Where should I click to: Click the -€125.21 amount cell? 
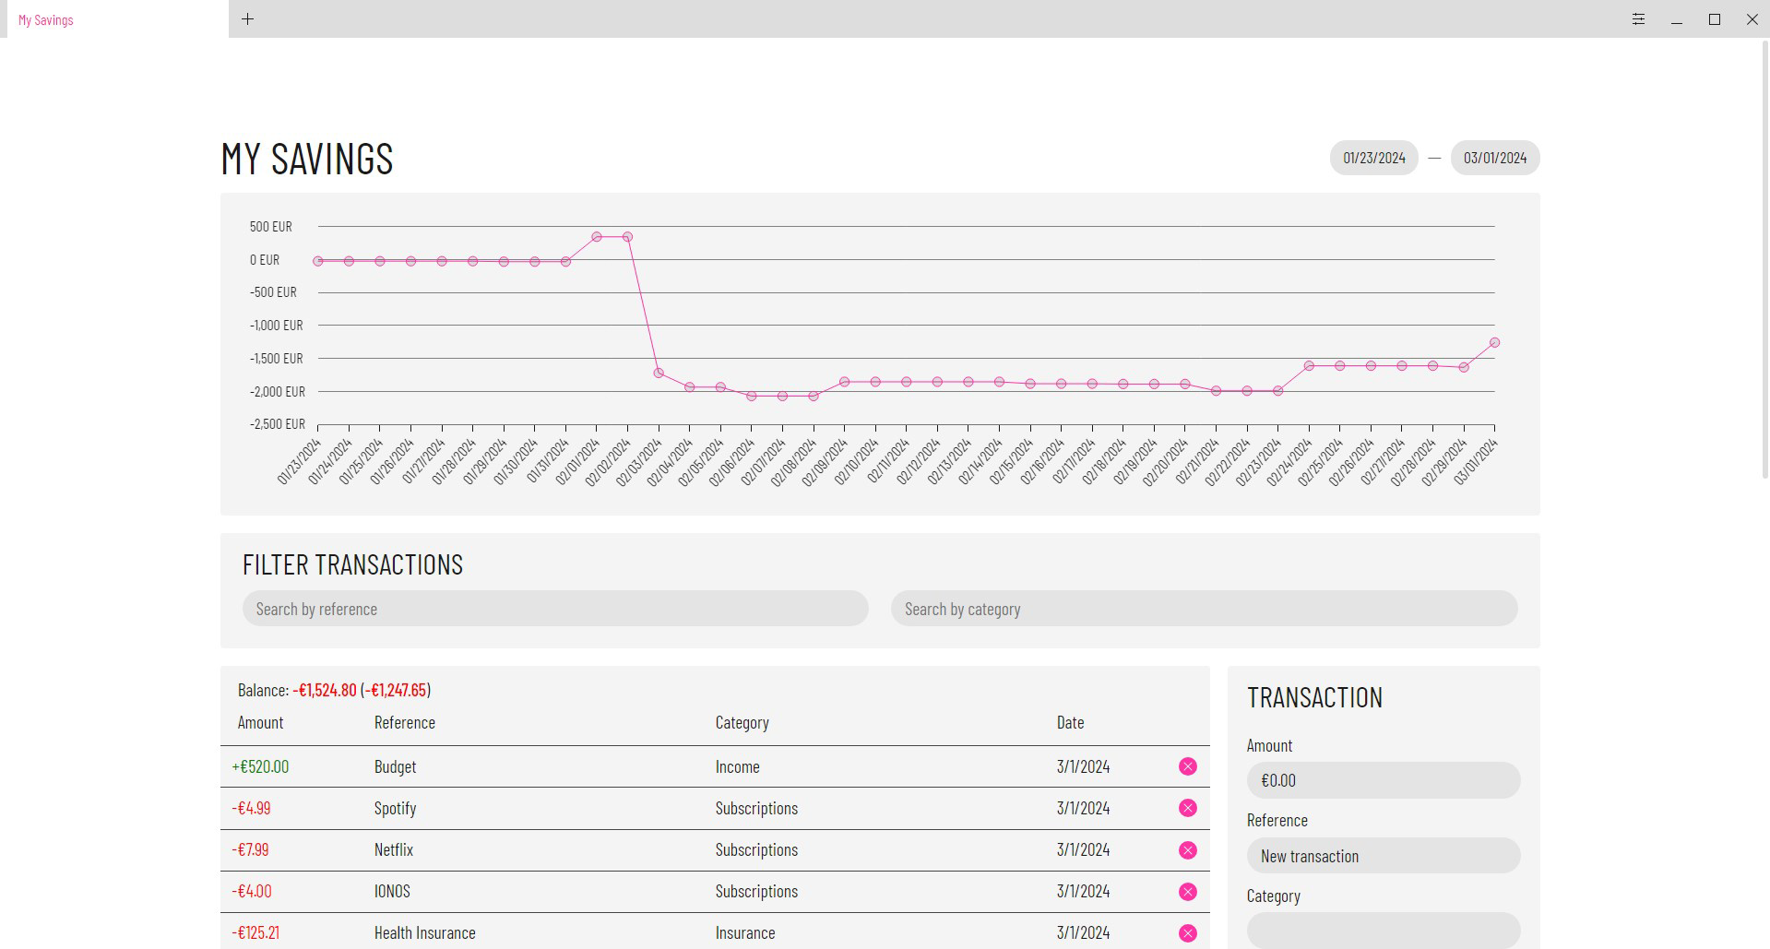coord(255,932)
